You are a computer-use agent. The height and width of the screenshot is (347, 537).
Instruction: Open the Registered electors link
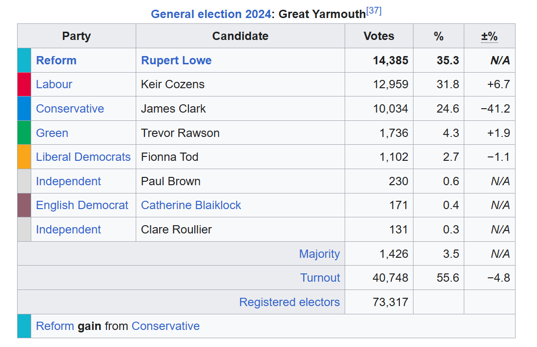click(x=289, y=302)
